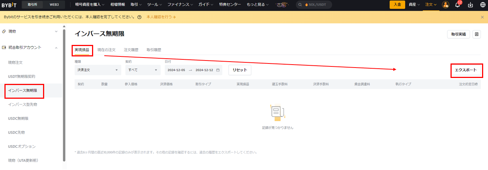
Task: Open the 種類 dropdown showing 決済注文
Action: [98, 70]
